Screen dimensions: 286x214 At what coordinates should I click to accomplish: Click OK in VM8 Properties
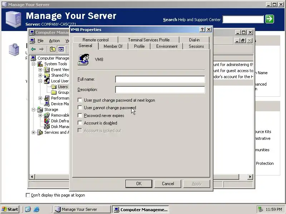[139, 184]
